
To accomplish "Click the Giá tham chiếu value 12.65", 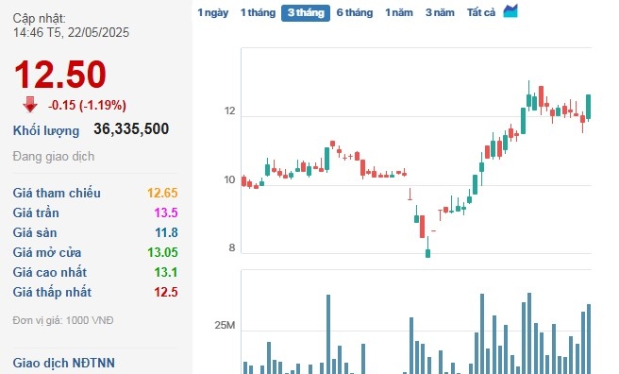I will [x=162, y=193].
